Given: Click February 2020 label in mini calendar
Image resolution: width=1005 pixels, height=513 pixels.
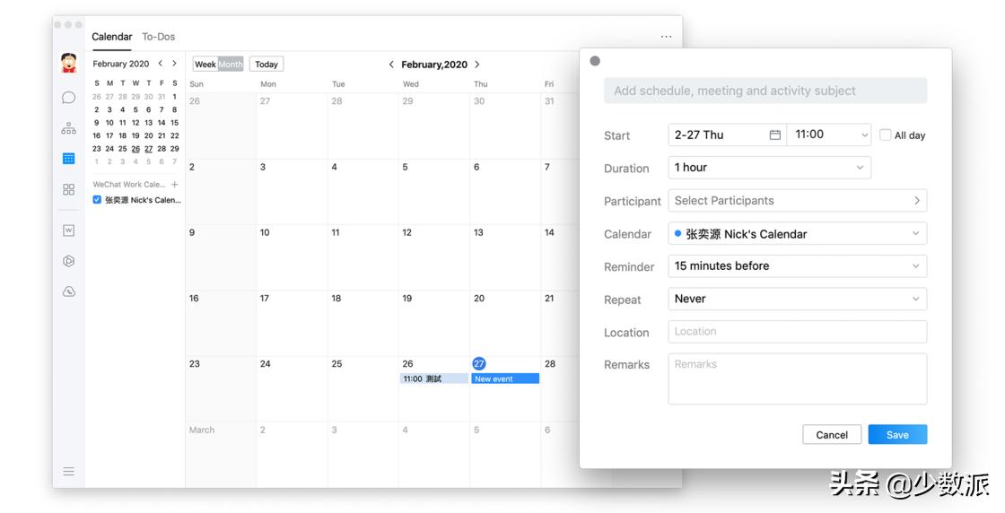Looking at the screenshot, I should pyautogui.click(x=120, y=64).
